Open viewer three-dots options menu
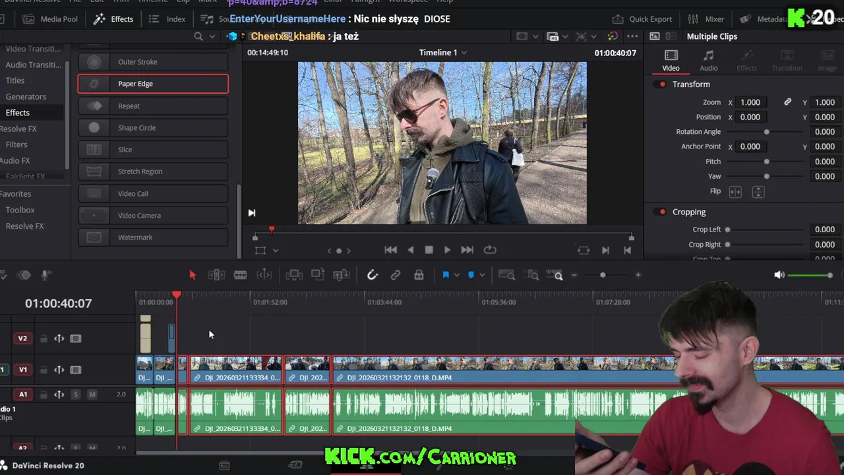 coord(632,36)
